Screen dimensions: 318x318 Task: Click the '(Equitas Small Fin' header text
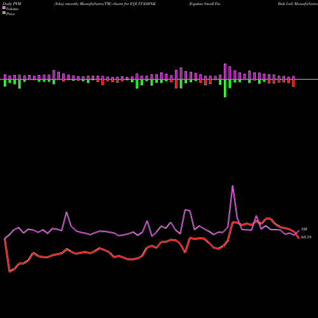(x=204, y=4)
